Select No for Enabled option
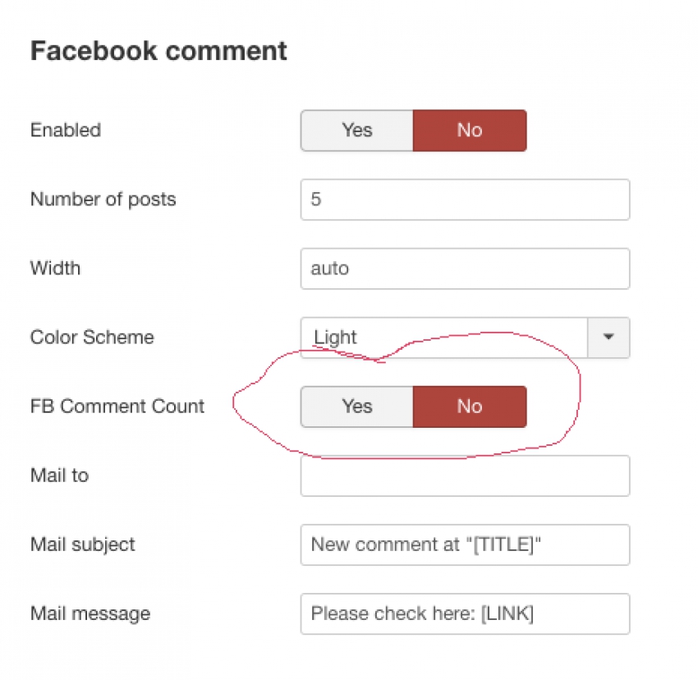 470,131
